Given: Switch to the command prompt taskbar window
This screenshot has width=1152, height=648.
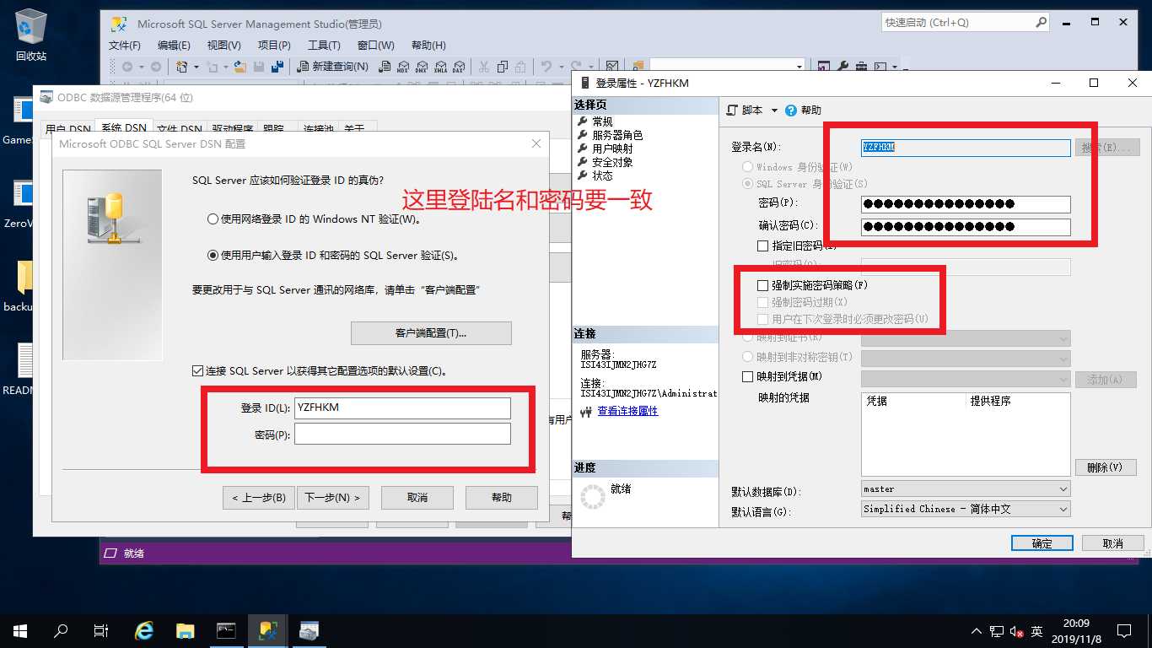Looking at the screenshot, I should (x=226, y=630).
